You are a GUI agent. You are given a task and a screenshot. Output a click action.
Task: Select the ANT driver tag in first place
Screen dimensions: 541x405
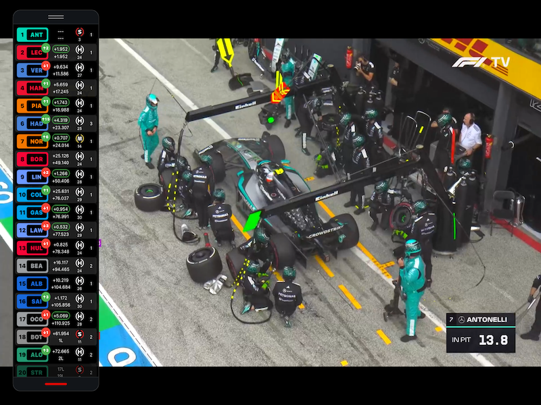[32, 34]
